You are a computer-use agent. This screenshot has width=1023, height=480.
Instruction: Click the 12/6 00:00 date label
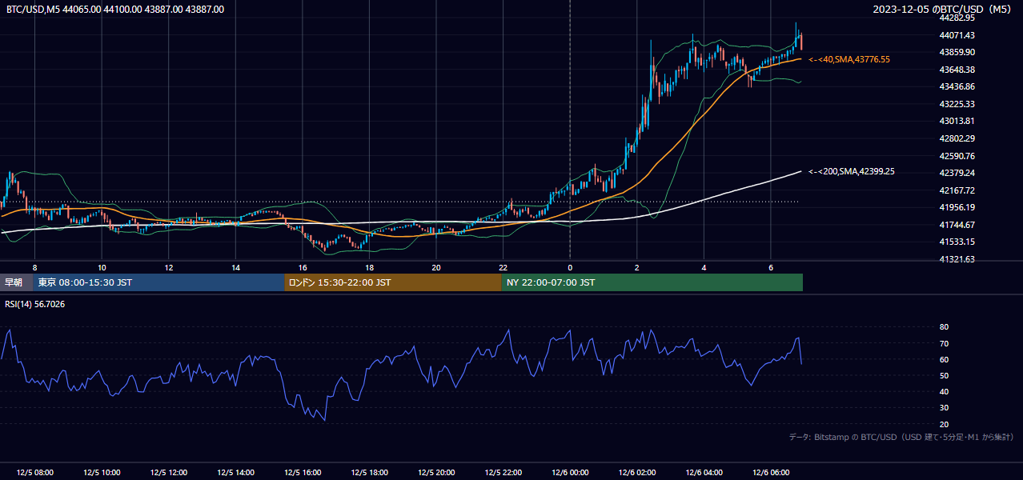coord(570,473)
